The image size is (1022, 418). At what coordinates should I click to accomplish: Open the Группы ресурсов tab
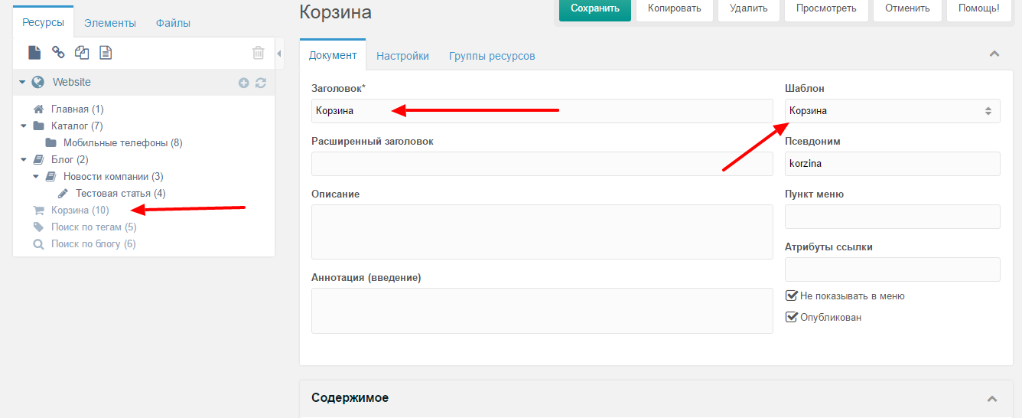[492, 56]
